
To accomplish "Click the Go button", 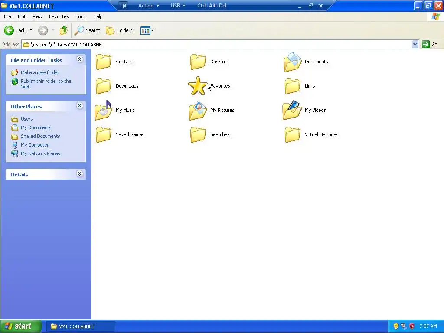I will pos(430,44).
